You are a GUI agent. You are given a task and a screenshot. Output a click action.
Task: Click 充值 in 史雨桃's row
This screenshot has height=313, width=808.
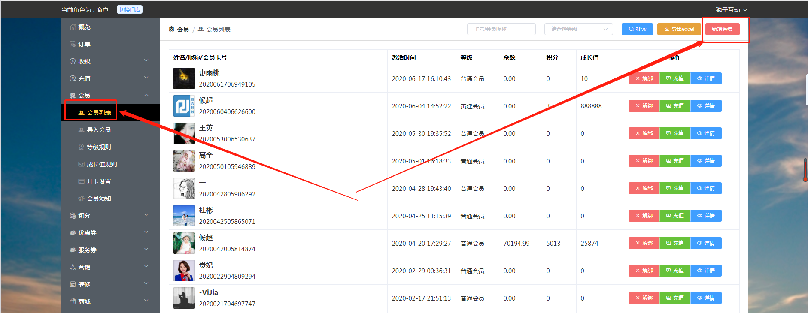[x=675, y=78]
